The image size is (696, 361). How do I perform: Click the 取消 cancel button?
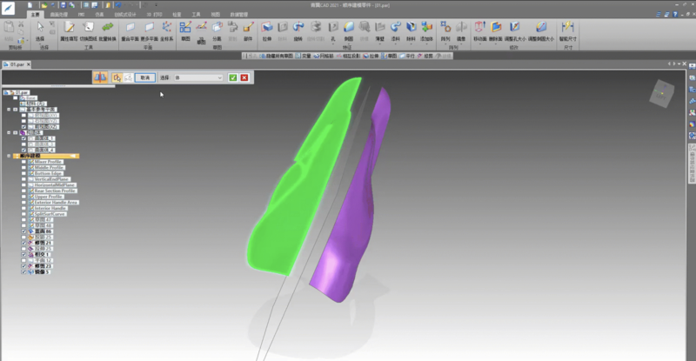(x=145, y=77)
